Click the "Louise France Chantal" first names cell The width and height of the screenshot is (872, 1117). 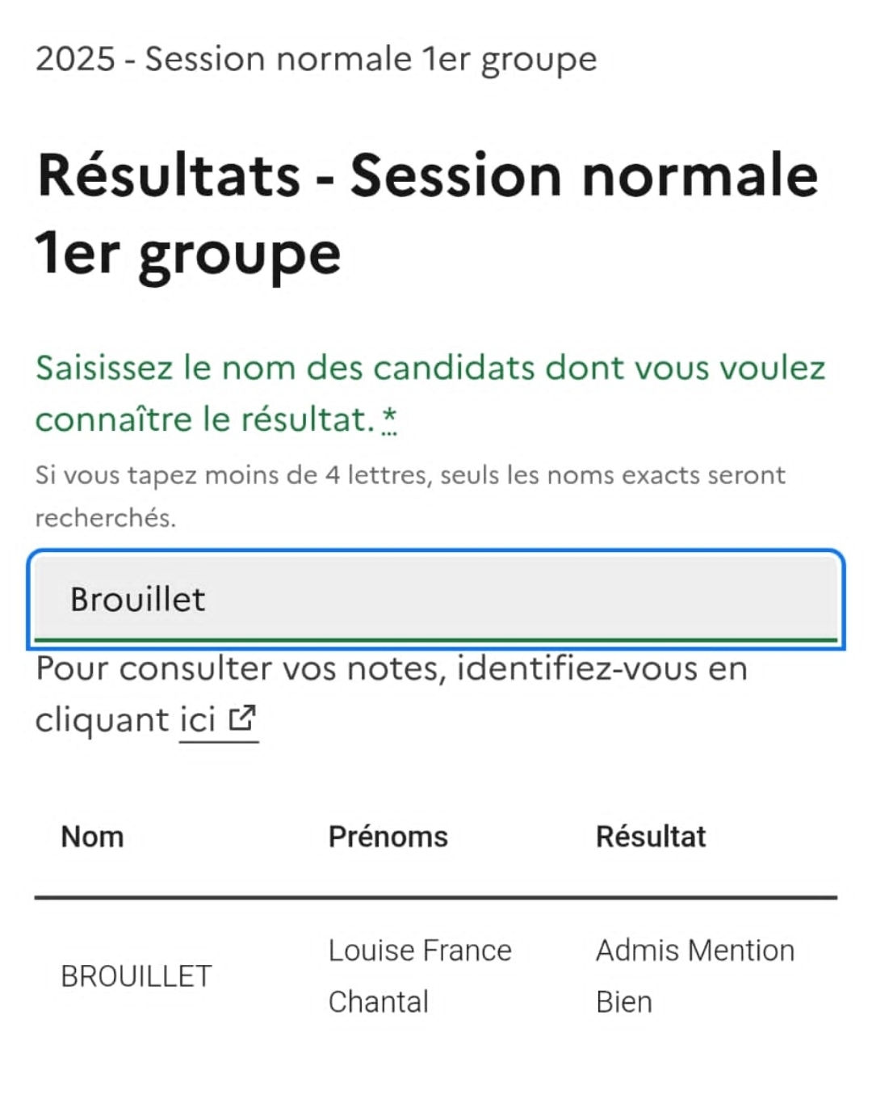click(x=420, y=976)
